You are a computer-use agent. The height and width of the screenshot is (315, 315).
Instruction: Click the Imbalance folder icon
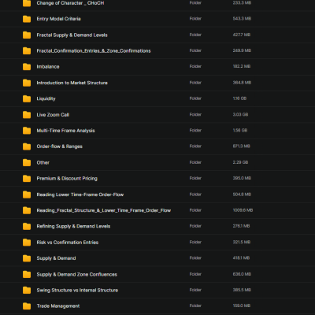27,67
